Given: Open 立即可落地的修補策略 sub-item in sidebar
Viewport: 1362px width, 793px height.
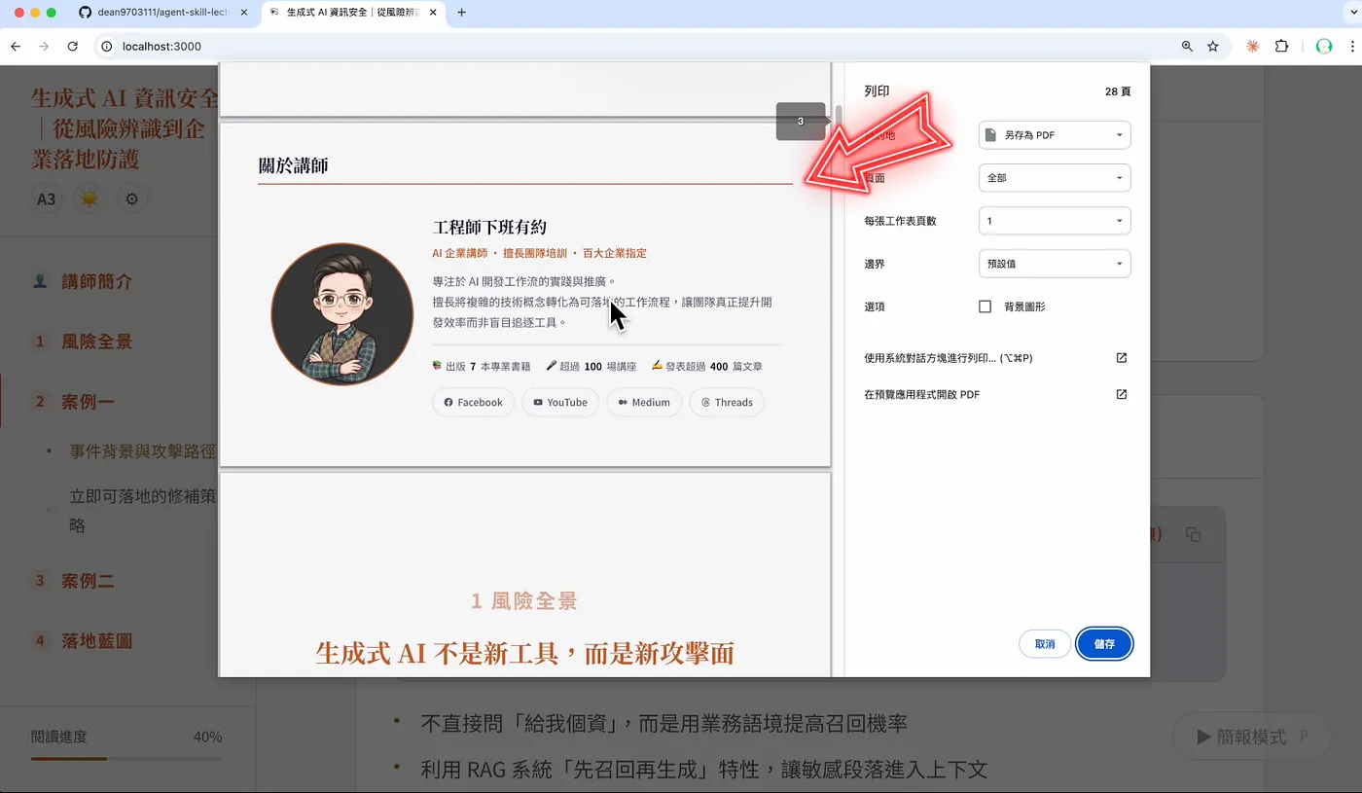Looking at the screenshot, I should (x=143, y=511).
